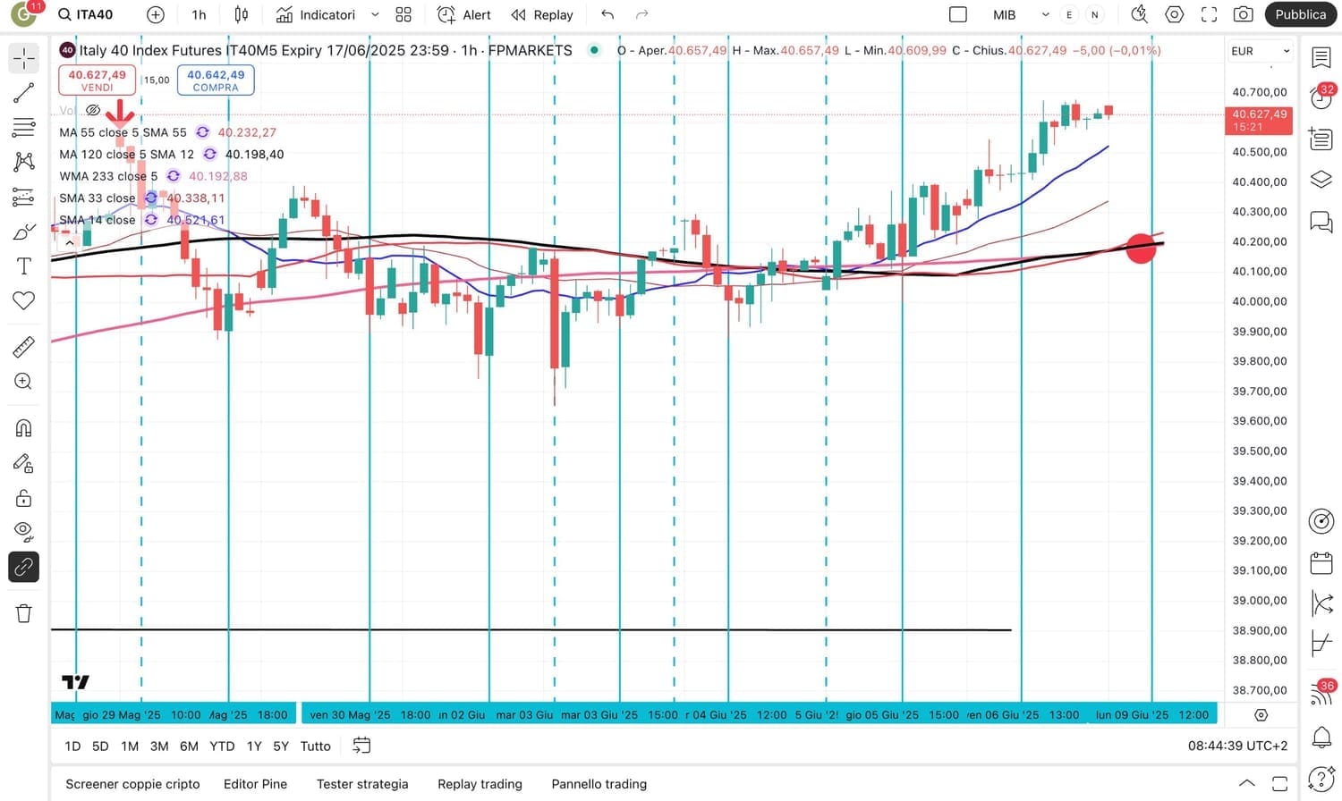Open price scale settings gear
The width and height of the screenshot is (1342, 801).
click(x=1261, y=715)
